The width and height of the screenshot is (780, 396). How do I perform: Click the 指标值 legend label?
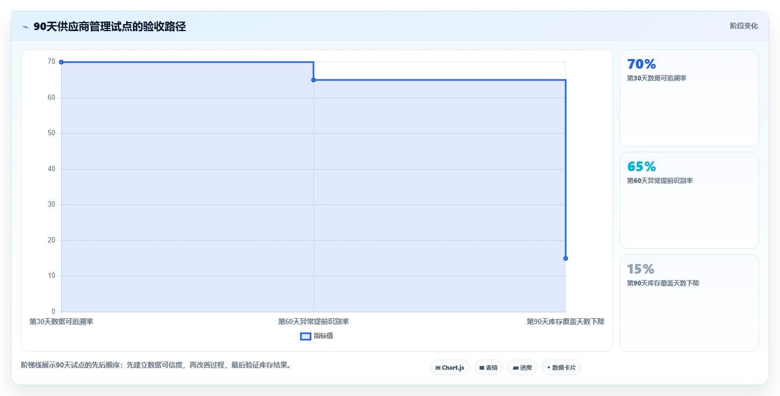click(x=324, y=336)
